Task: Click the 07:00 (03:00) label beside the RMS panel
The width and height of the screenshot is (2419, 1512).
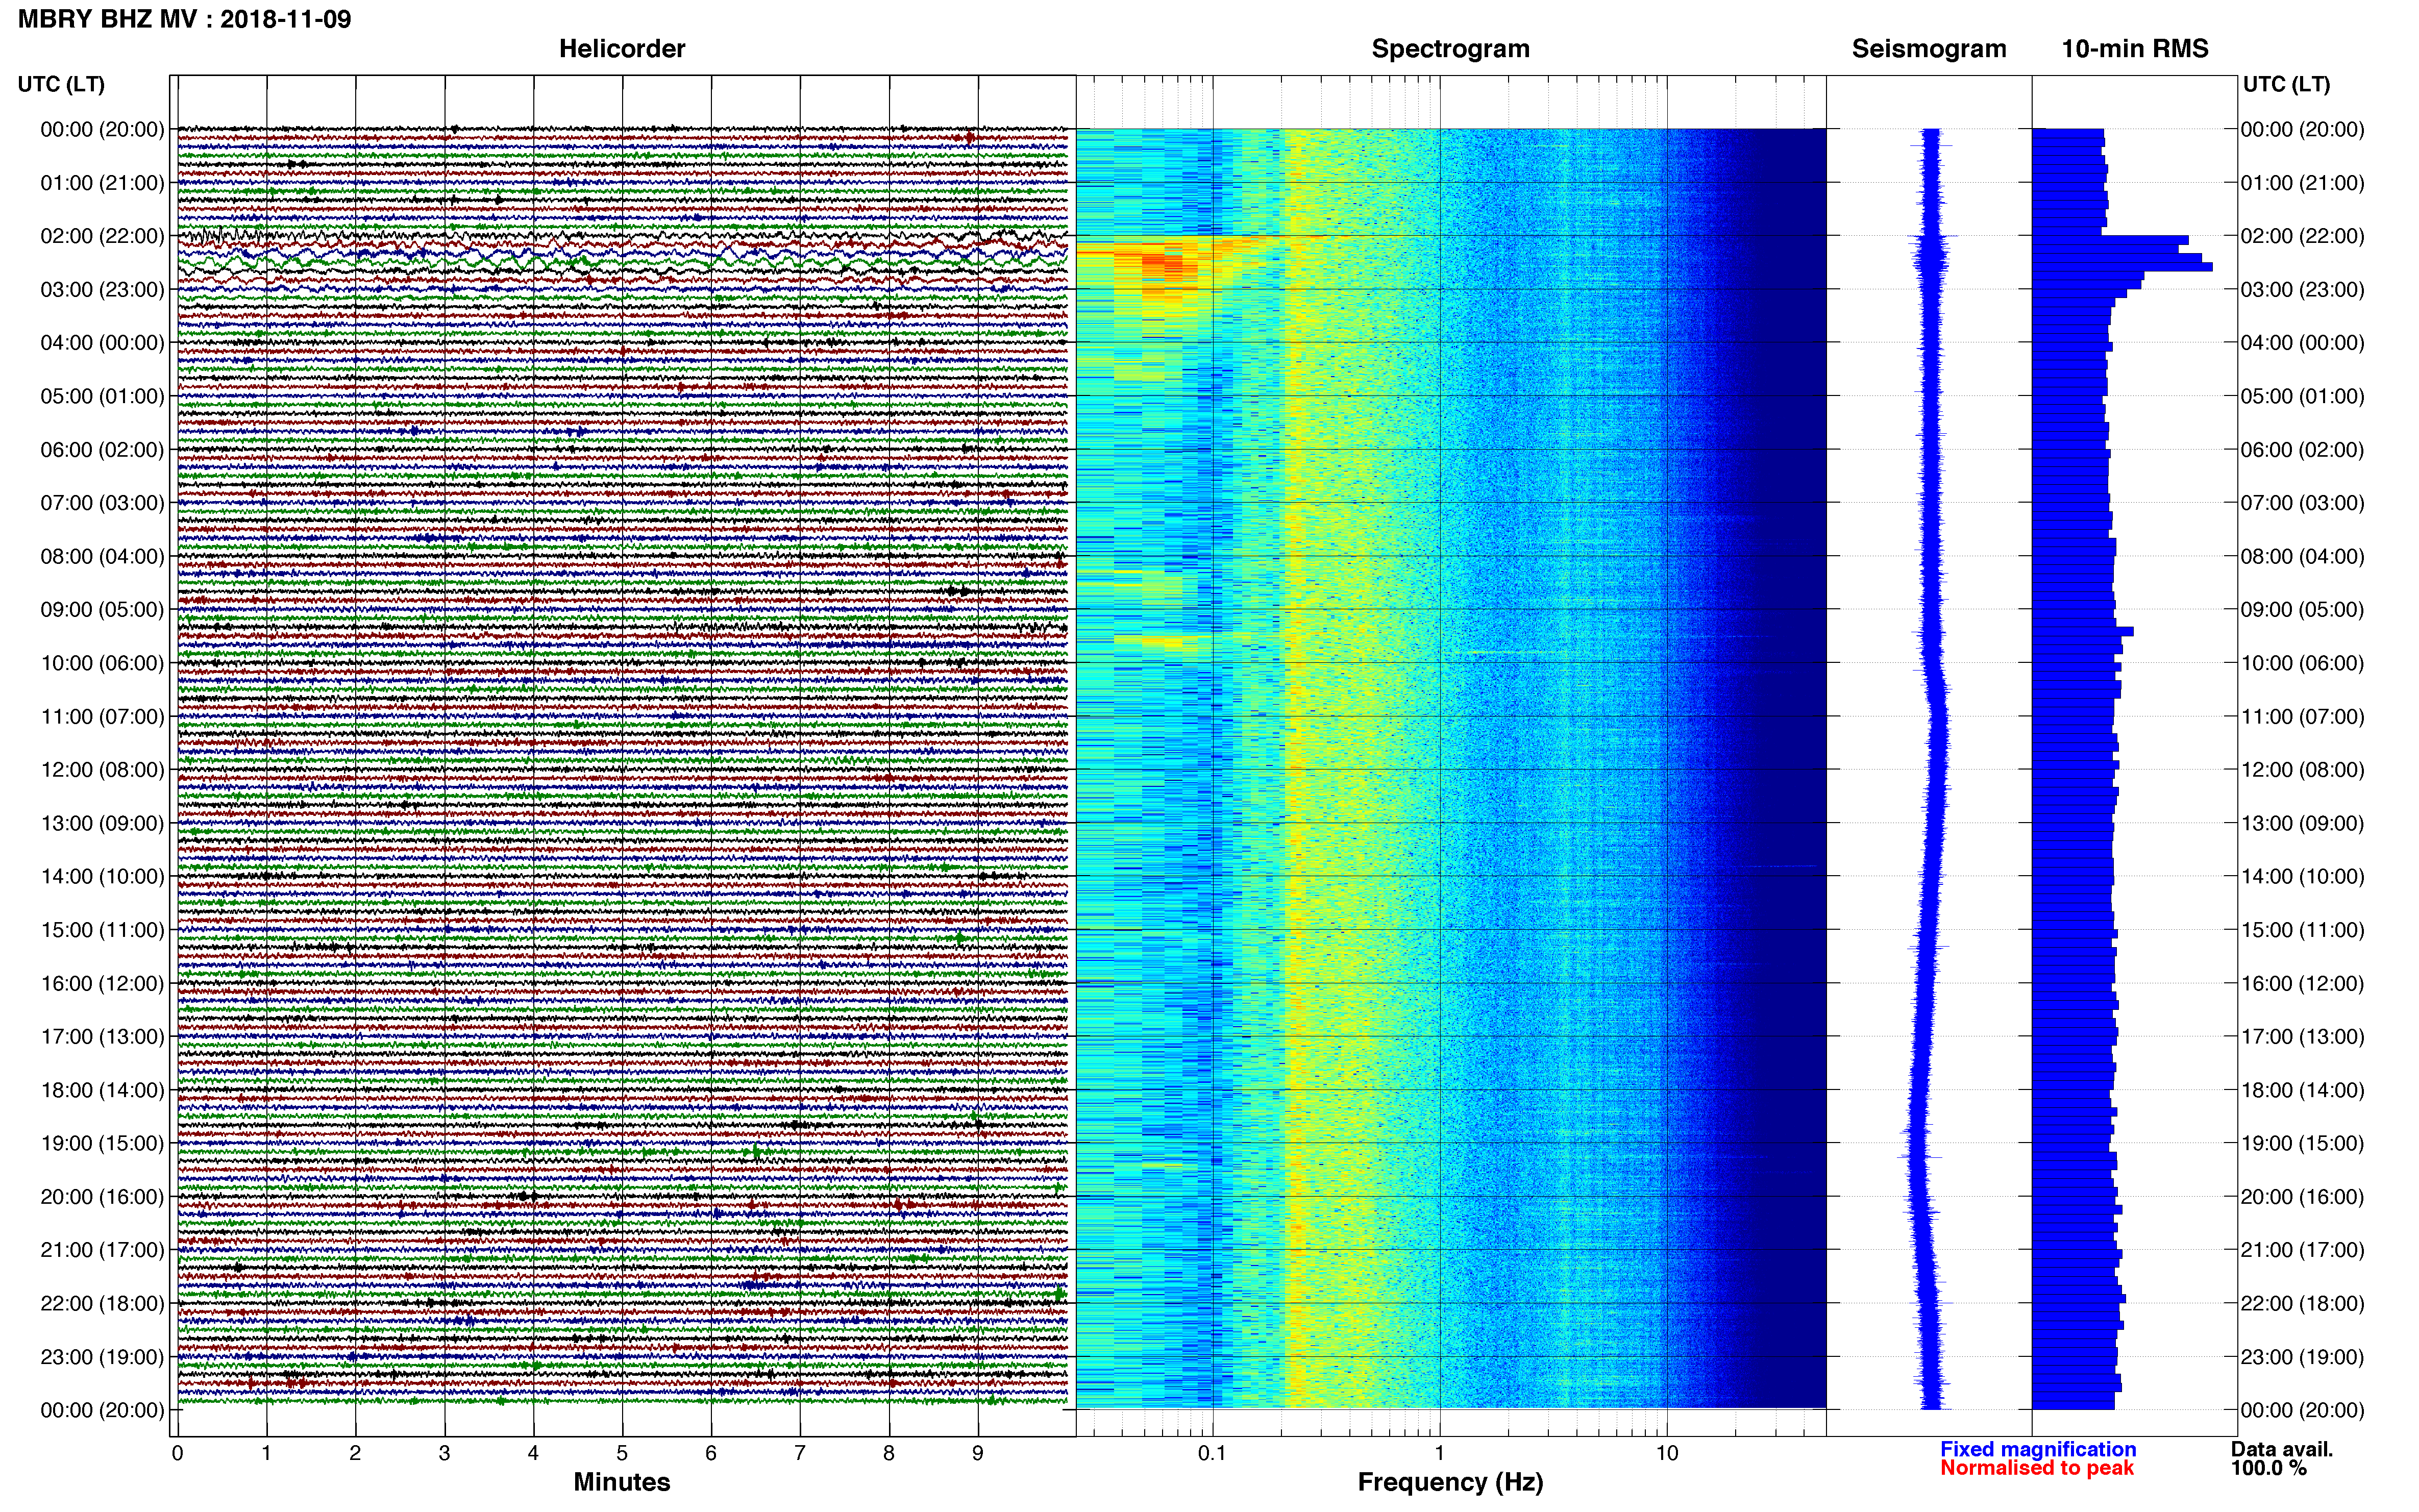Action: 2302,503
